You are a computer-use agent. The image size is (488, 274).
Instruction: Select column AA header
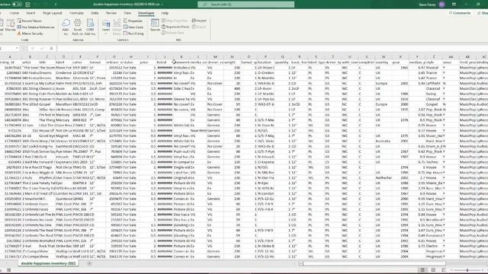click(x=451, y=57)
